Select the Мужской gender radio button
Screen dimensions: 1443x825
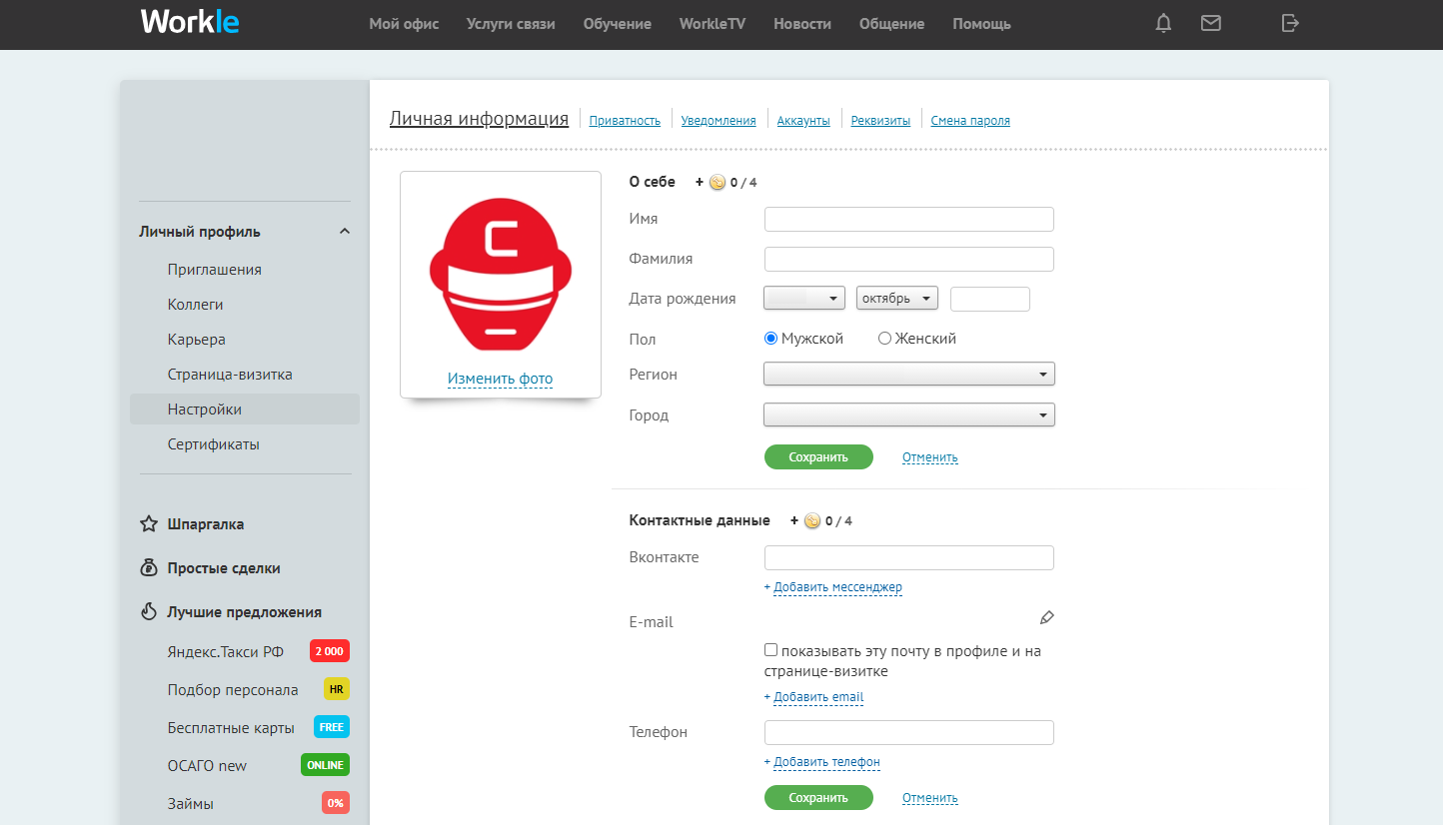pos(770,339)
